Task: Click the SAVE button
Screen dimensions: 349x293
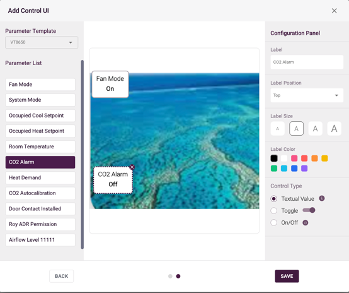Action: (287, 276)
